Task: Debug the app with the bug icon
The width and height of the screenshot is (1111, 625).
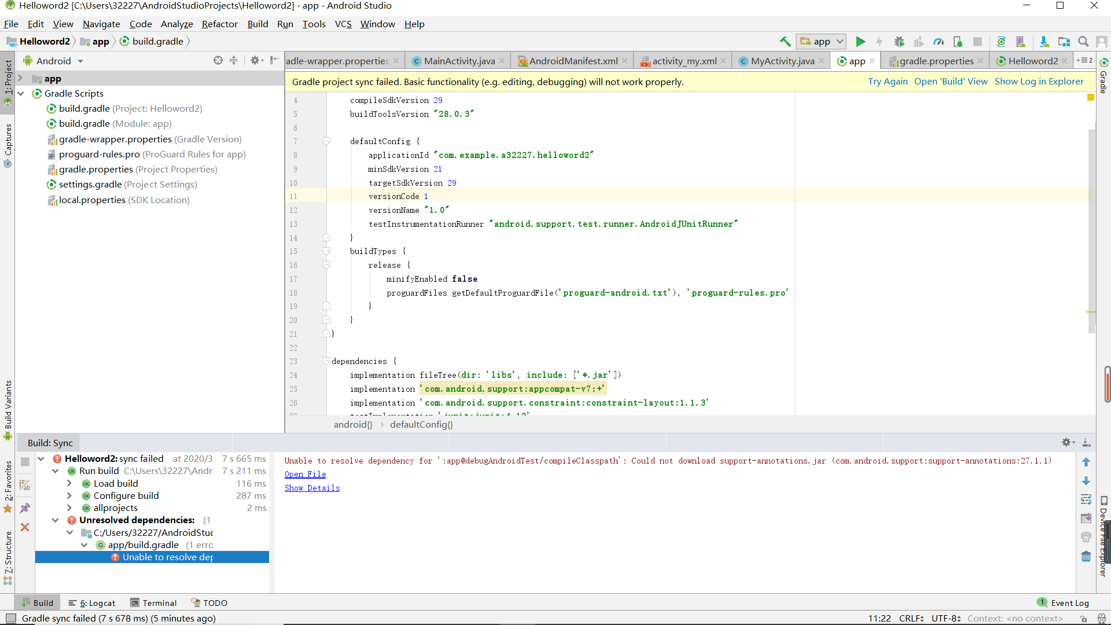Action: coord(899,42)
